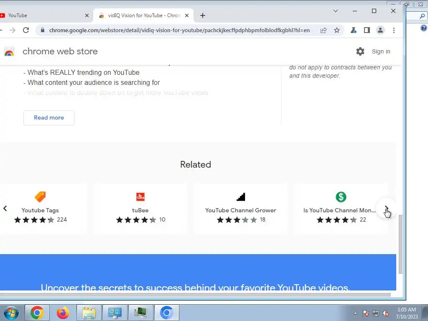This screenshot has height=321, width=428.
Task: Show hidden system tray icons
Action: point(355,313)
